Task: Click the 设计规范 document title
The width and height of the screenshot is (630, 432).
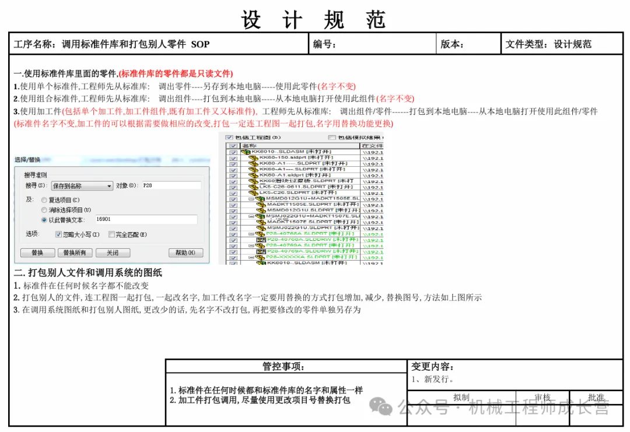Action: pos(313,19)
